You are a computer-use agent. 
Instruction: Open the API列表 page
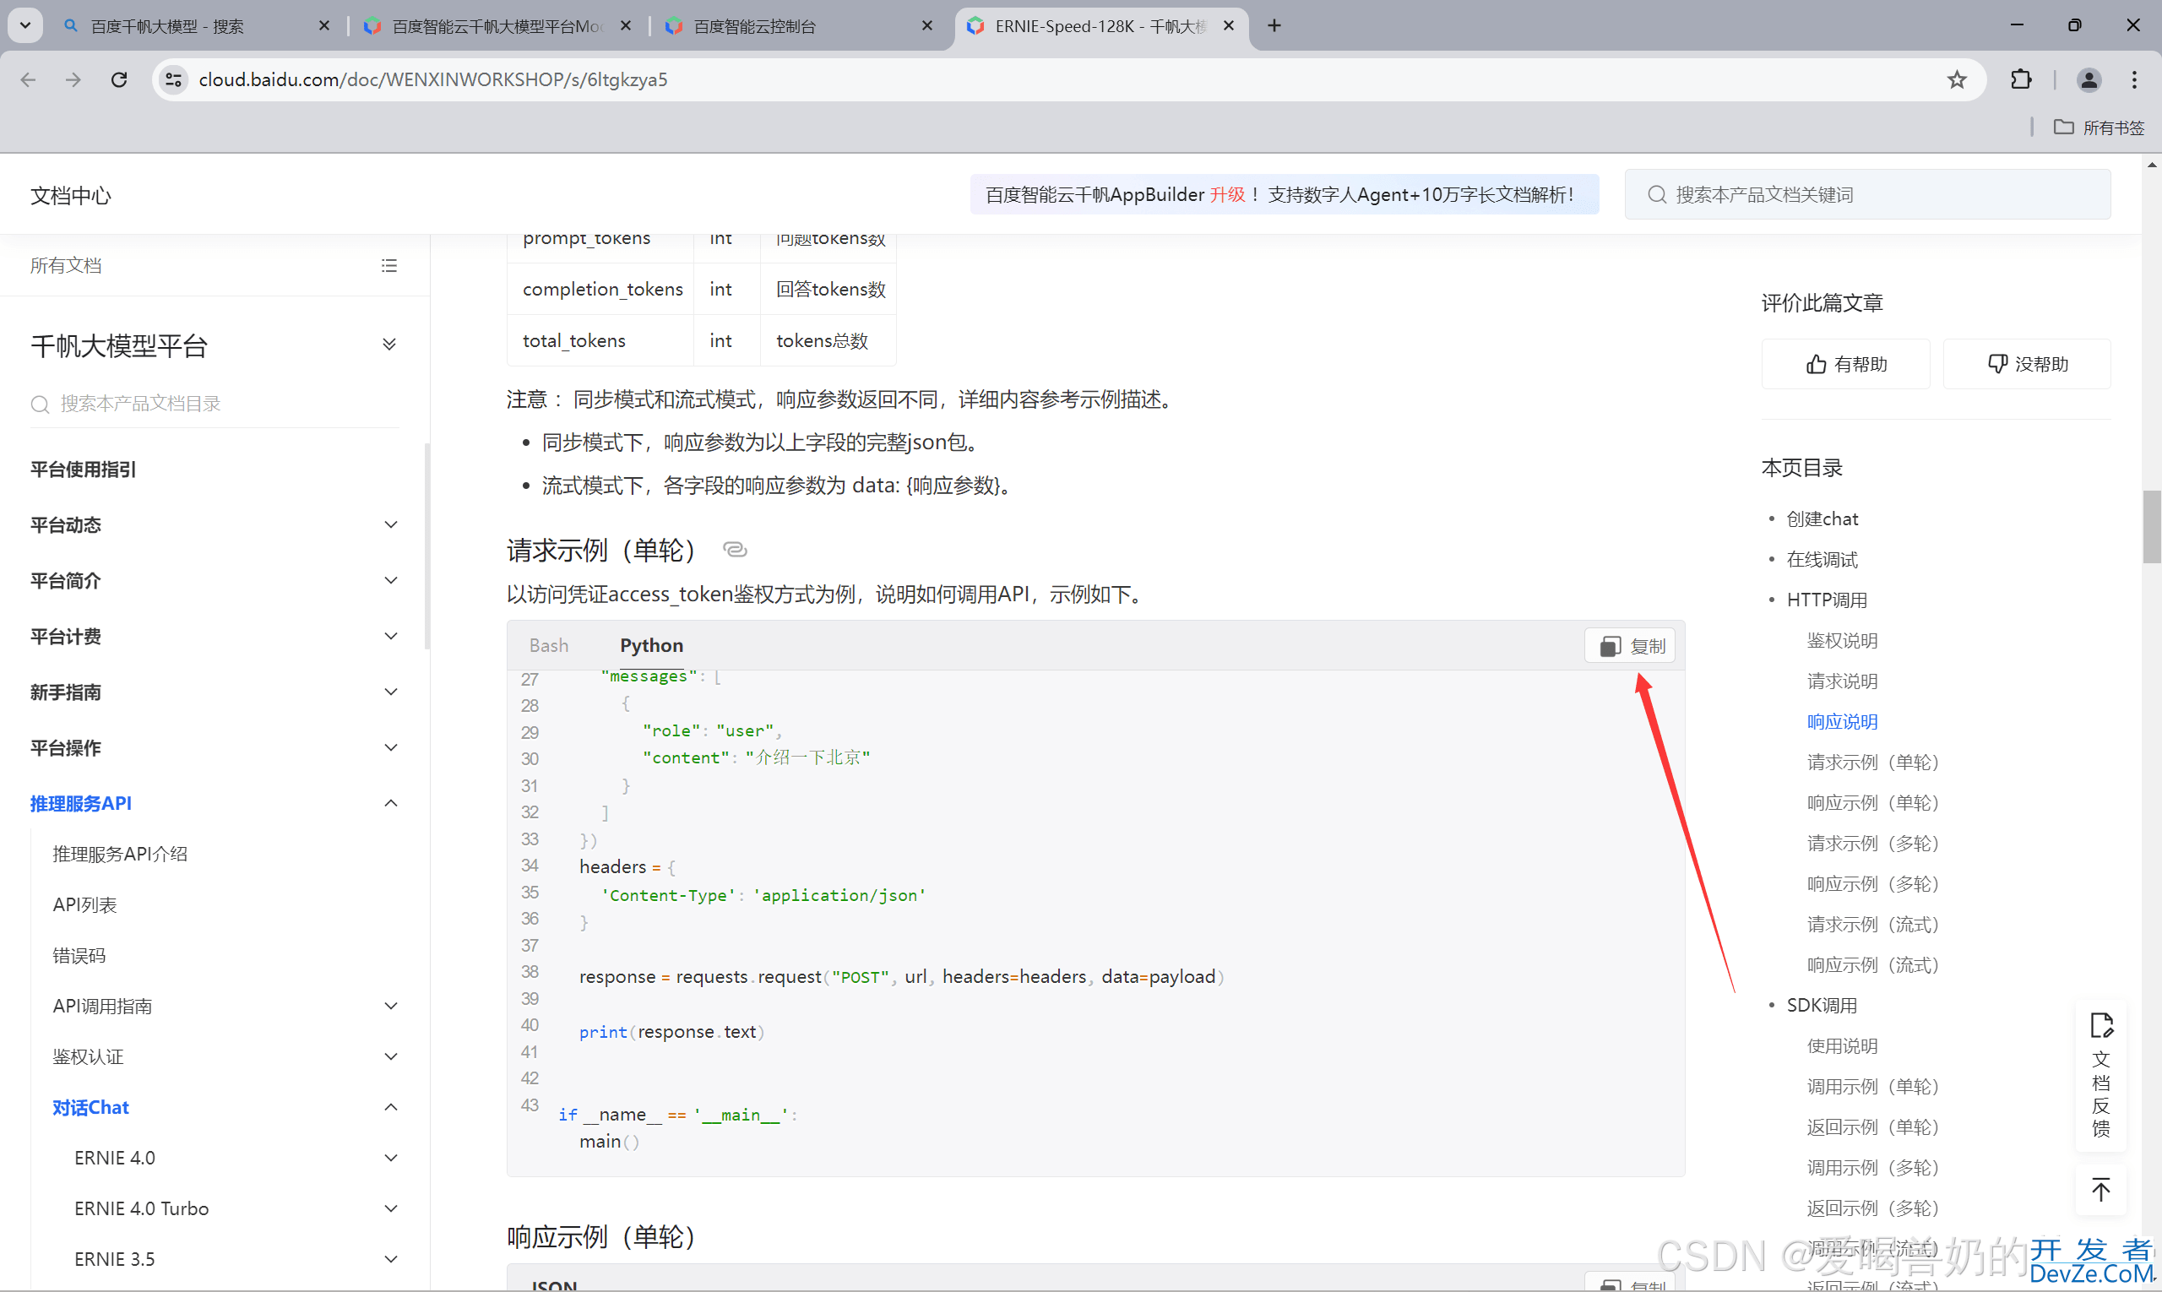click(x=84, y=905)
